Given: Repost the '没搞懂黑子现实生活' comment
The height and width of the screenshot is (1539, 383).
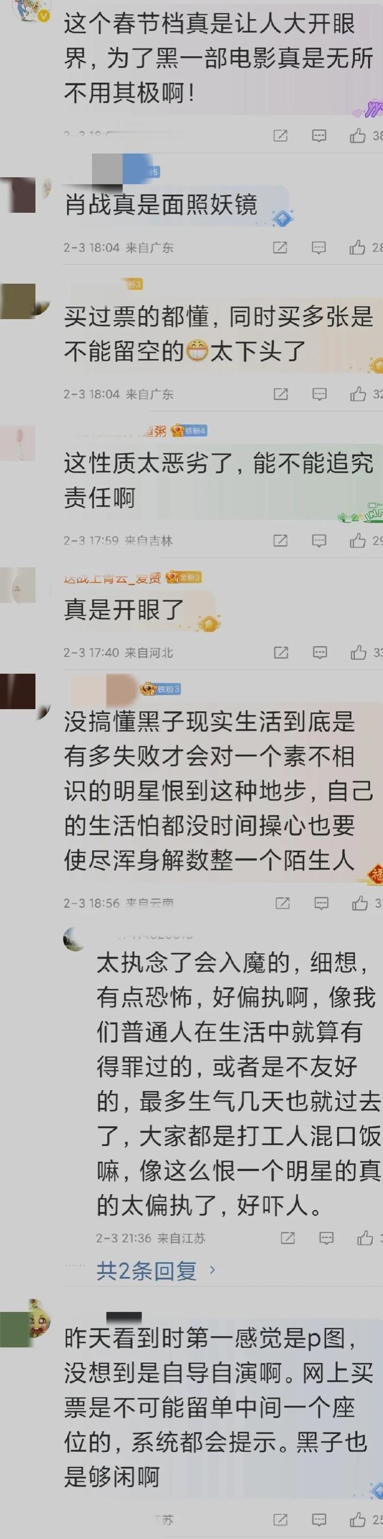Looking at the screenshot, I should pyautogui.click(x=282, y=903).
